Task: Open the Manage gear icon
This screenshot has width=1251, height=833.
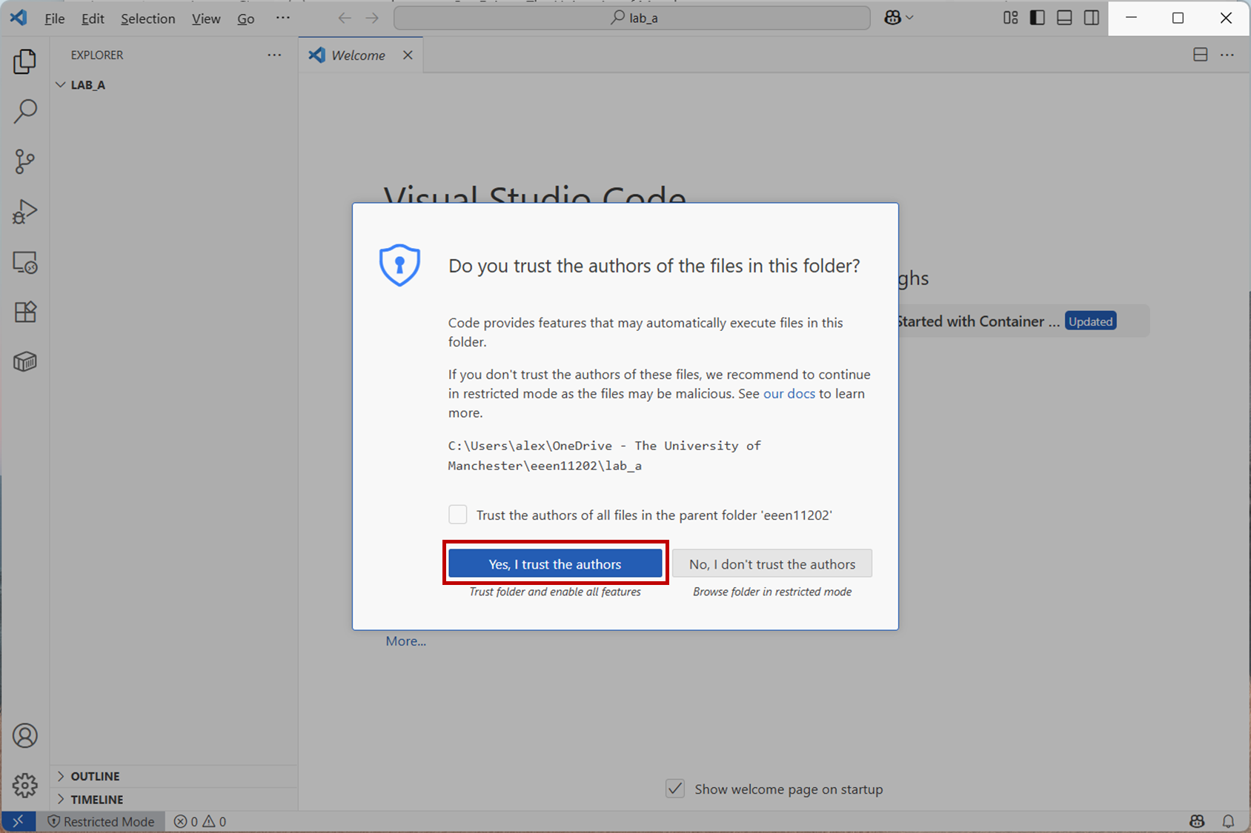Action: point(25,785)
